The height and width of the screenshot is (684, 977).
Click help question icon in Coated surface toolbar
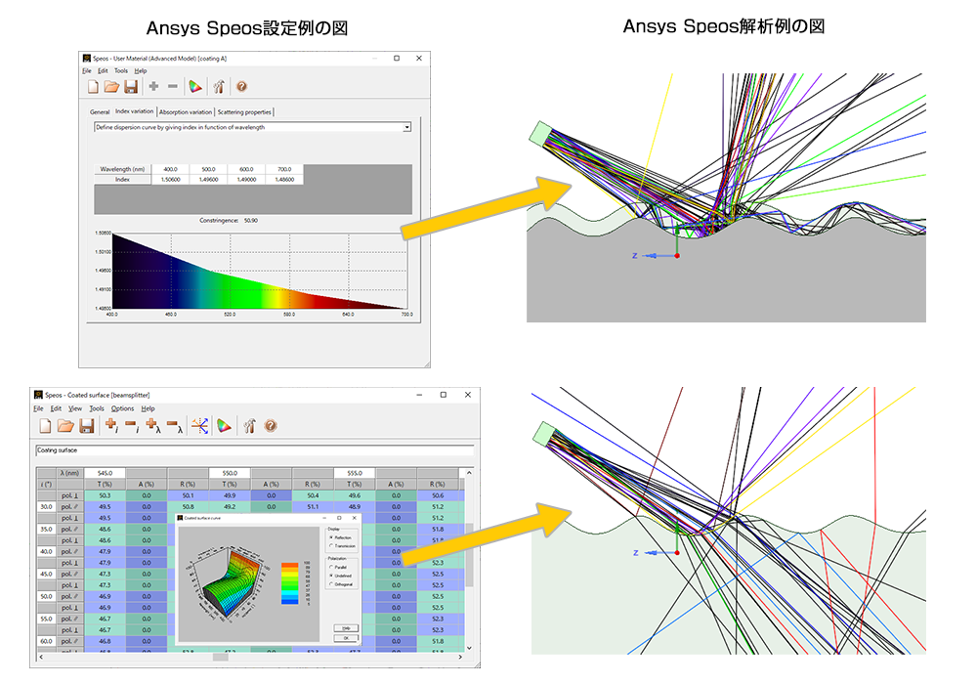click(x=271, y=426)
